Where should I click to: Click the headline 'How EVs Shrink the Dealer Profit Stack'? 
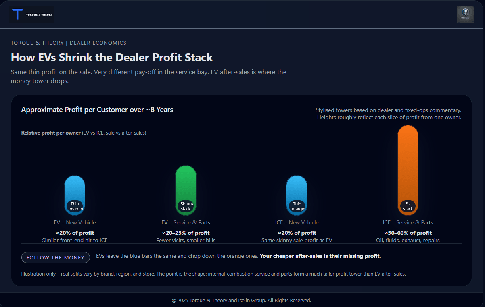tap(111, 57)
